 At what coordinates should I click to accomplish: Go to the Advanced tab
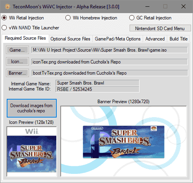[155, 39]
